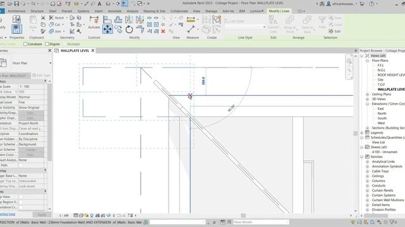
Task: Close the Properties palette
Action: [50, 50]
